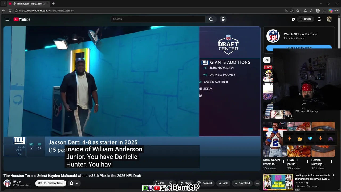Like the video with thumbs up

160,183
